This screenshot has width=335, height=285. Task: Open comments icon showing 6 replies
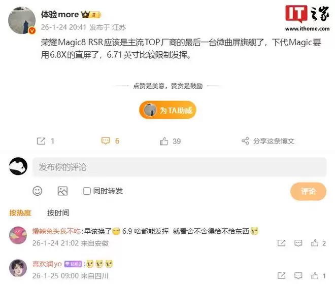tap(106, 141)
